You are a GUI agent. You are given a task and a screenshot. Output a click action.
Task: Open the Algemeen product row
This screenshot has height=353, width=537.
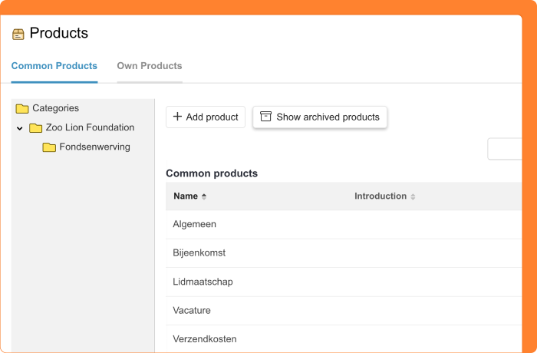(x=344, y=225)
